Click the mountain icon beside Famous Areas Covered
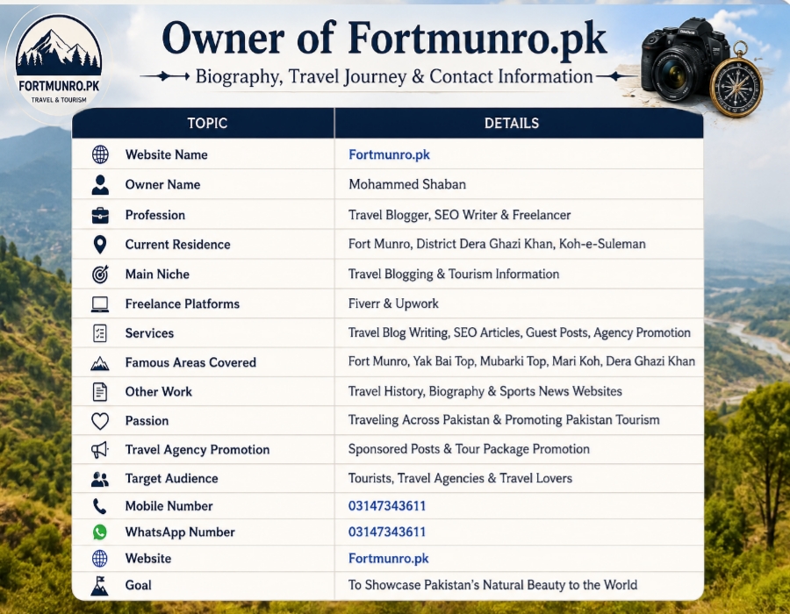 pos(100,363)
